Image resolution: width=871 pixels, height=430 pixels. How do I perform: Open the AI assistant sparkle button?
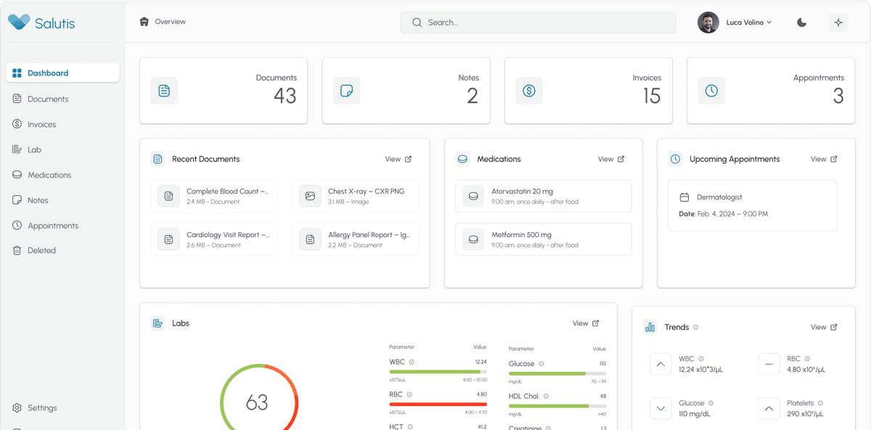[838, 22]
